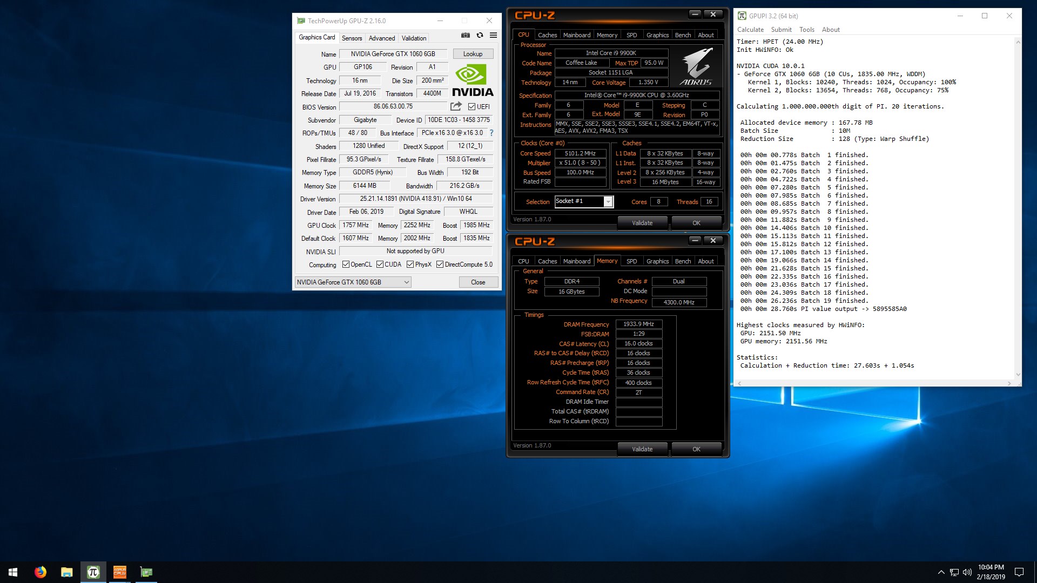Click the Bus Interface question mark icon

pyautogui.click(x=491, y=133)
